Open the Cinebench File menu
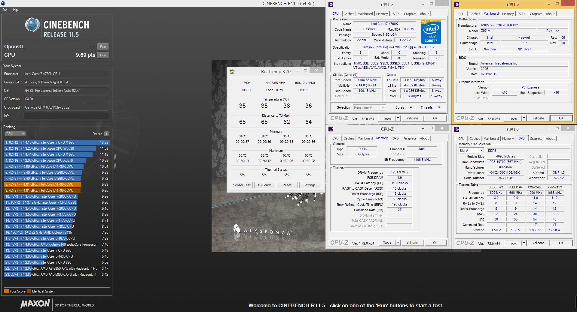 coord(5,10)
